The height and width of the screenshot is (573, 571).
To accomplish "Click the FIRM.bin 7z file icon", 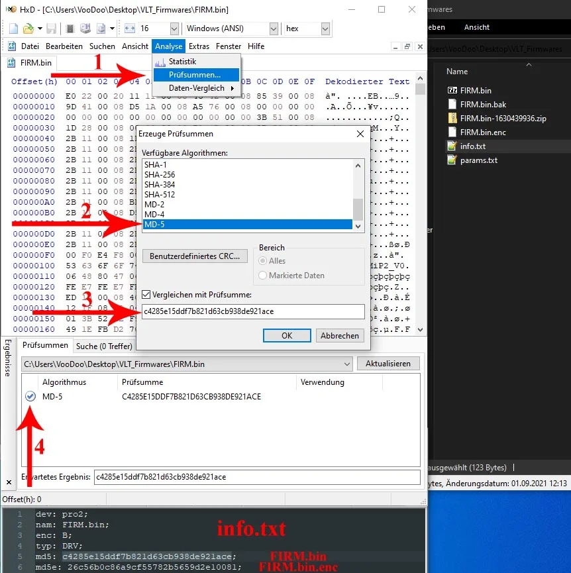I will (452, 90).
